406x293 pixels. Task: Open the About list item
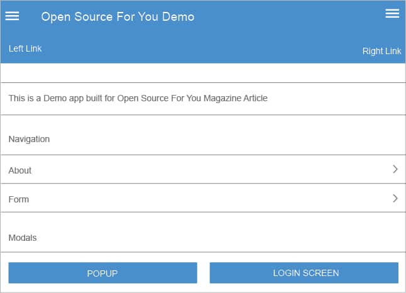click(x=20, y=170)
